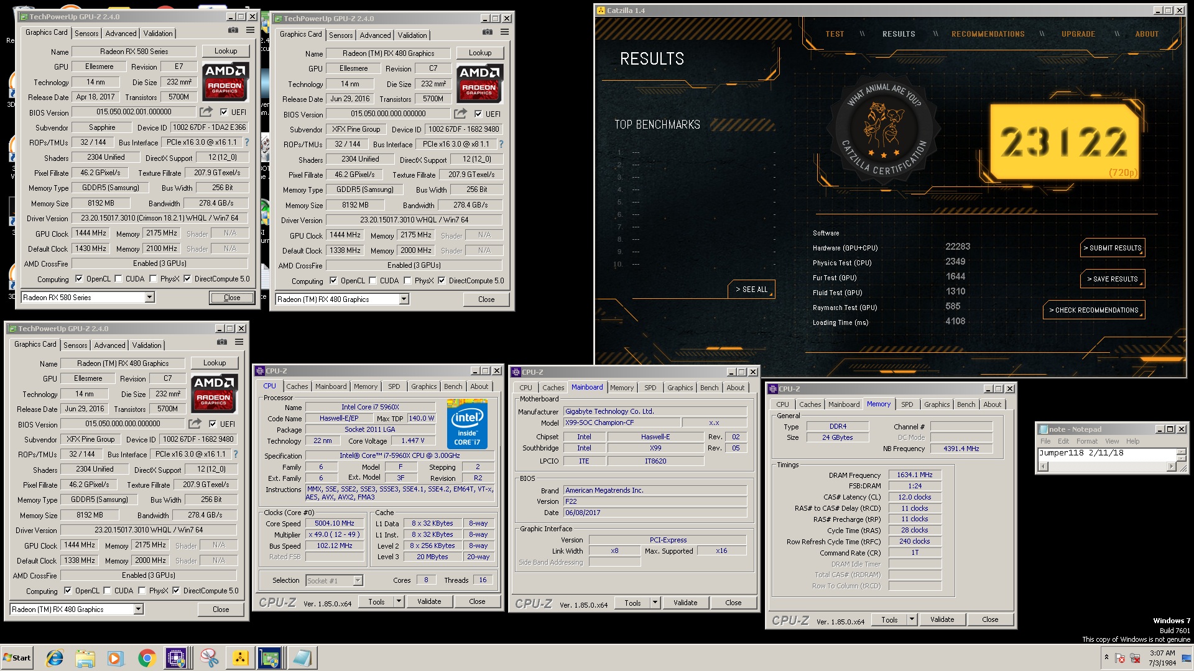Launch Windows Media Player from taskbar
Screen dimensions: 1194x671
pyautogui.click(x=116, y=658)
